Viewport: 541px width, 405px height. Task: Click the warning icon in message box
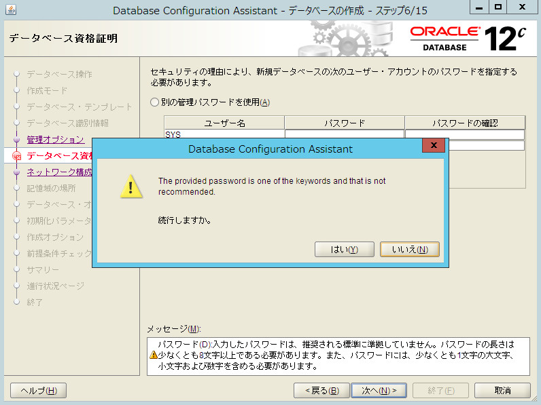(154, 355)
